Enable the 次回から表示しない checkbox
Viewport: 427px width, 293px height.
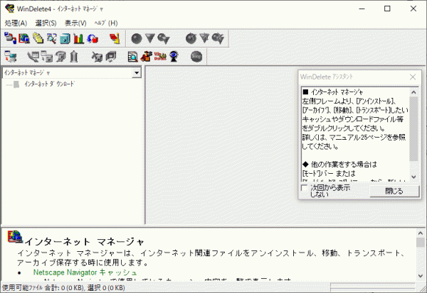click(x=305, y=188)
